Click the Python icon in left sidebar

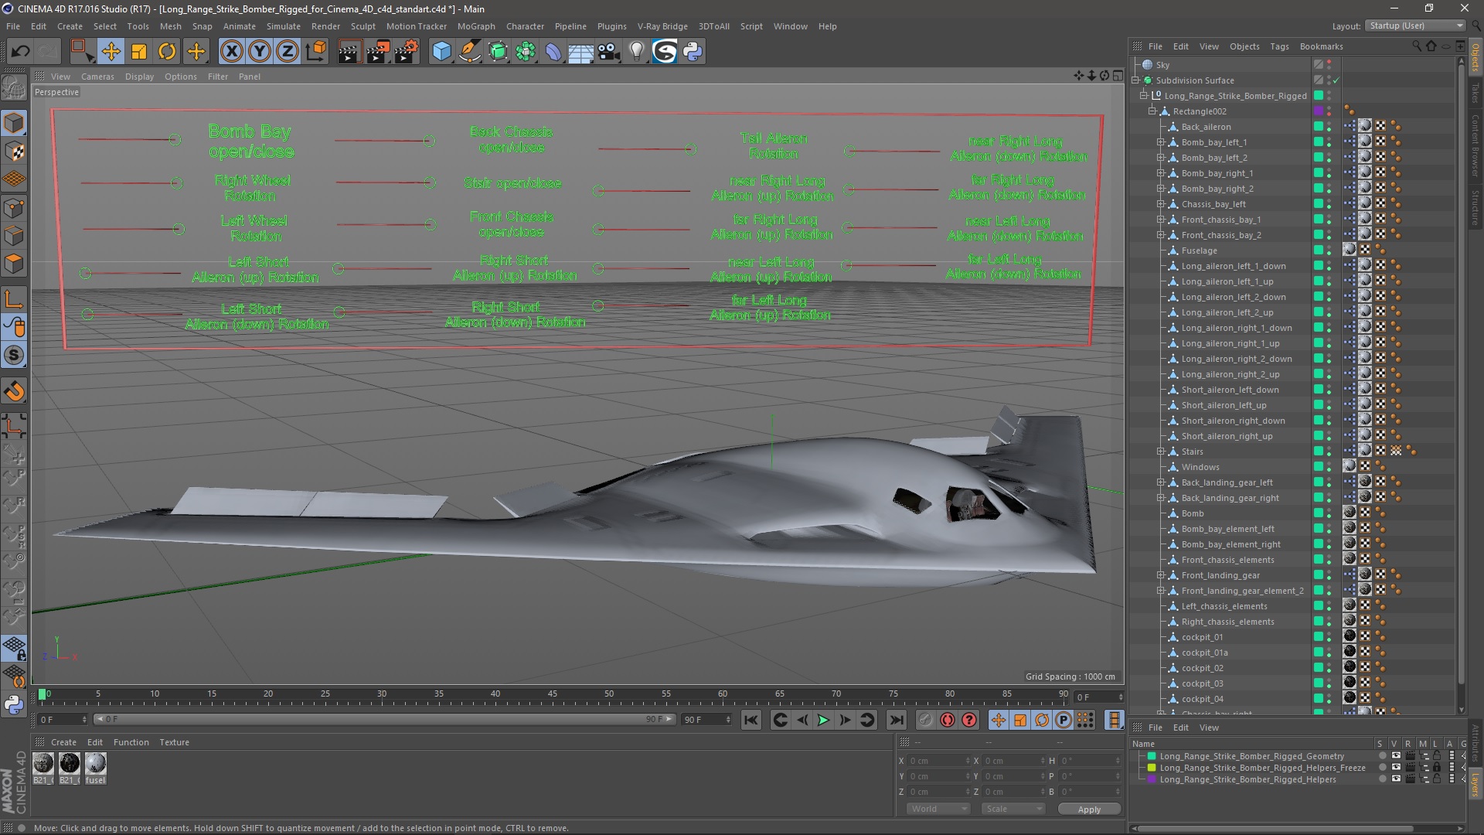click(x=14, y=704)
